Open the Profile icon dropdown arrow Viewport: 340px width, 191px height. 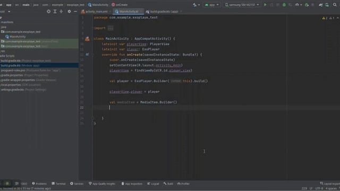click(301, 5)
